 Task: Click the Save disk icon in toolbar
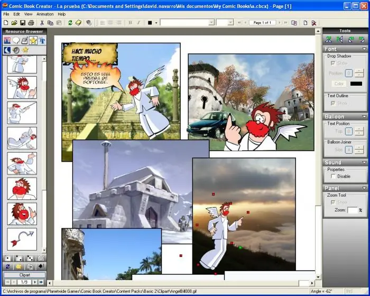[x=23, y=23]
